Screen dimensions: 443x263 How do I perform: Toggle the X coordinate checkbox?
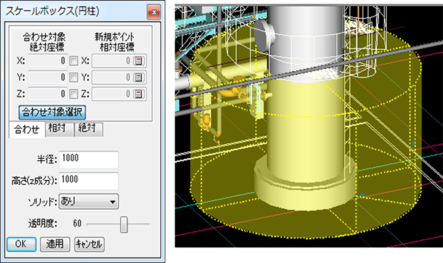click(74, 61)
